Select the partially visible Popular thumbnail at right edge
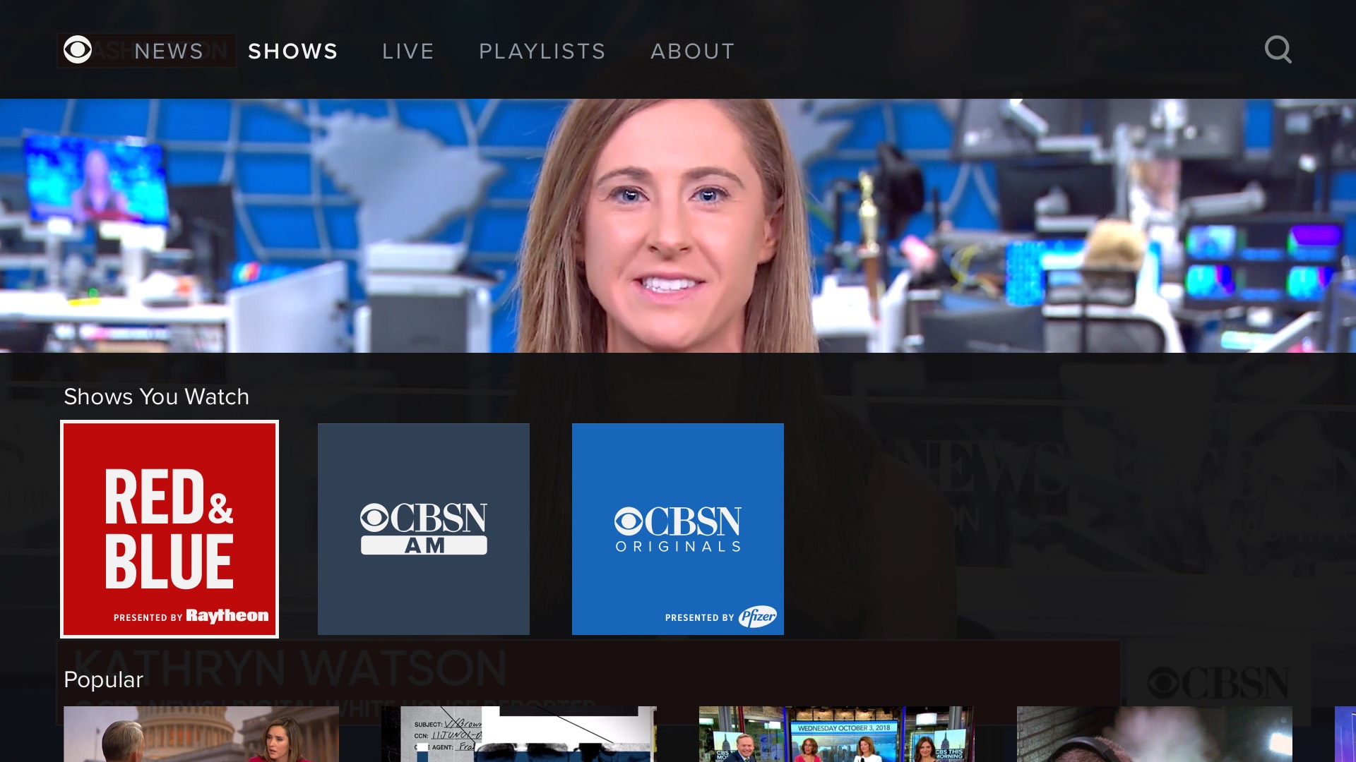Image resolution: width=1356 pixels, height=762 pixels. click(1345, 735)
